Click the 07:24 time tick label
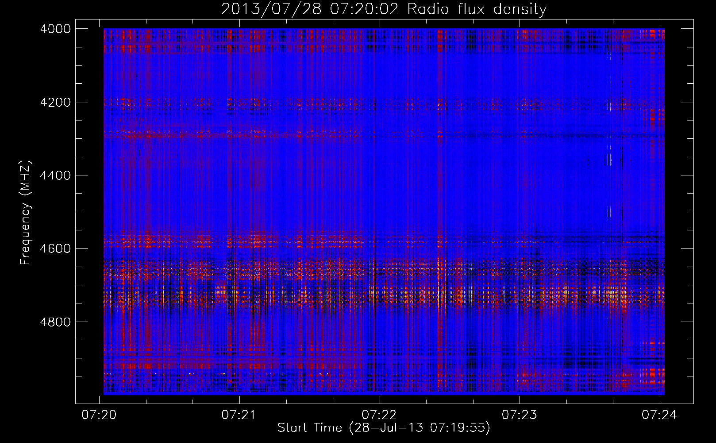 [659, 415]
